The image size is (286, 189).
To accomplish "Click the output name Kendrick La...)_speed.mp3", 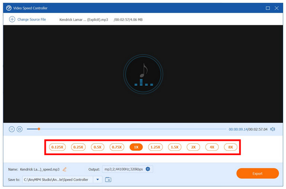I will [x=40, y=169].
